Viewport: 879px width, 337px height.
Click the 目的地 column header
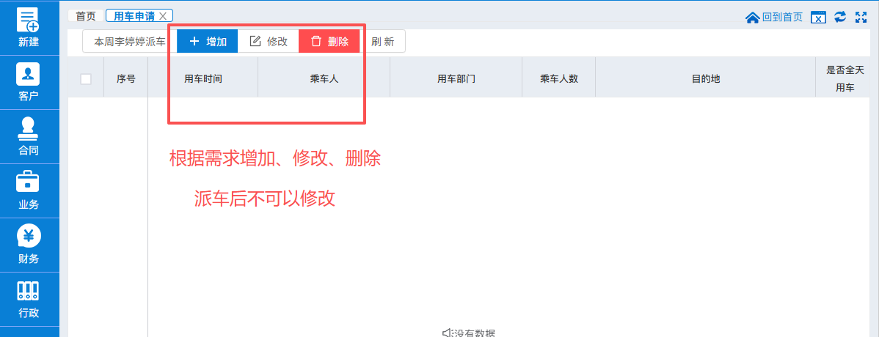tap(706, 79)
